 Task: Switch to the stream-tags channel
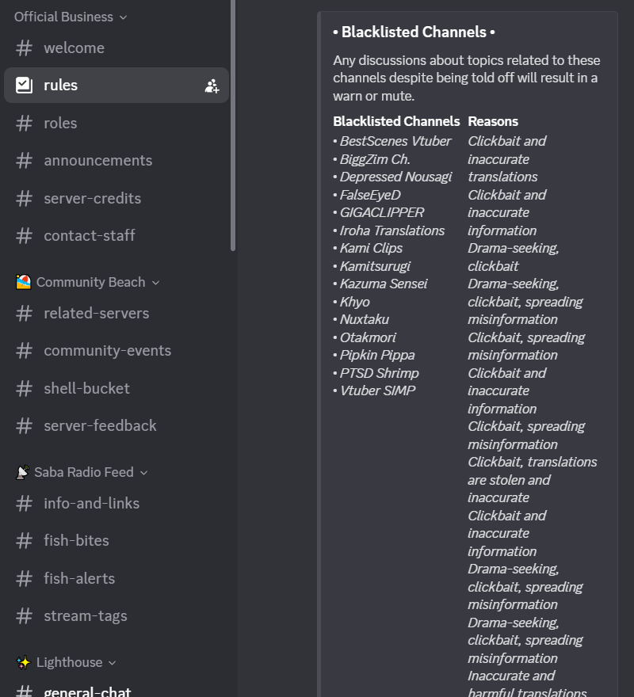coord(85,616)
